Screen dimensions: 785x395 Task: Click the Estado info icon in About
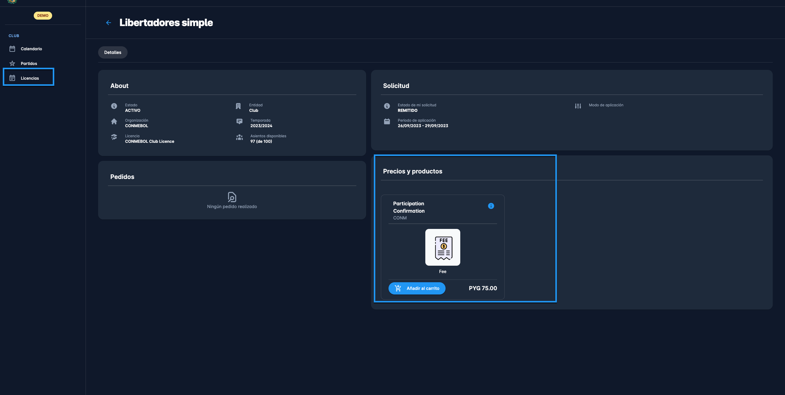click(x=114, y=106)
